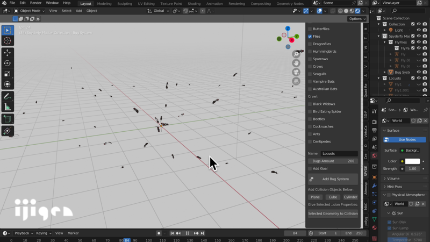Collapse the Locusts collection in outliner

(379, 79)
